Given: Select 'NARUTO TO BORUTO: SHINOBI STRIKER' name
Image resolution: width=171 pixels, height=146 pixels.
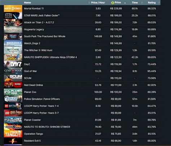Looking at the screenshot, I should pyautogui.click(x=47, y=127).
